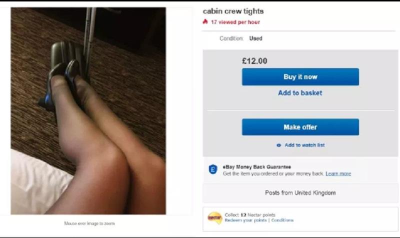Click the Used condition value
Screen dimensions: 400x238
coord(255,38)
